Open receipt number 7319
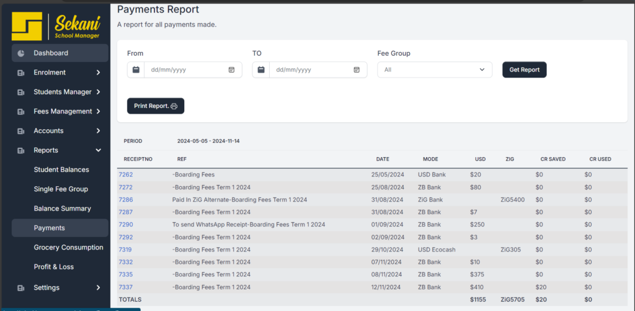This screenshot has height=311, width=635. [125, 250]
